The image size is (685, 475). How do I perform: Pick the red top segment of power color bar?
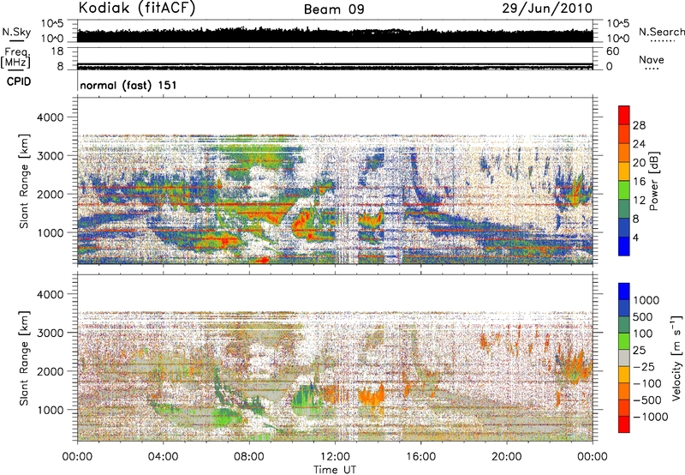click(x=624, y=115)
